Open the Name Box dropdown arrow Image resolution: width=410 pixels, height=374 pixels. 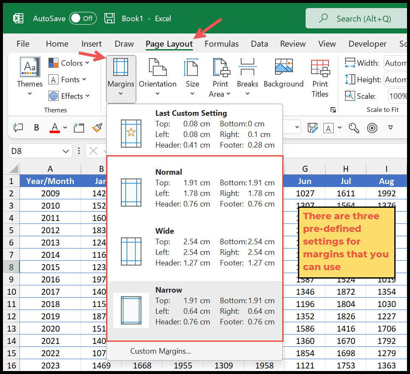pyautogui.click(x=67, y=151)
